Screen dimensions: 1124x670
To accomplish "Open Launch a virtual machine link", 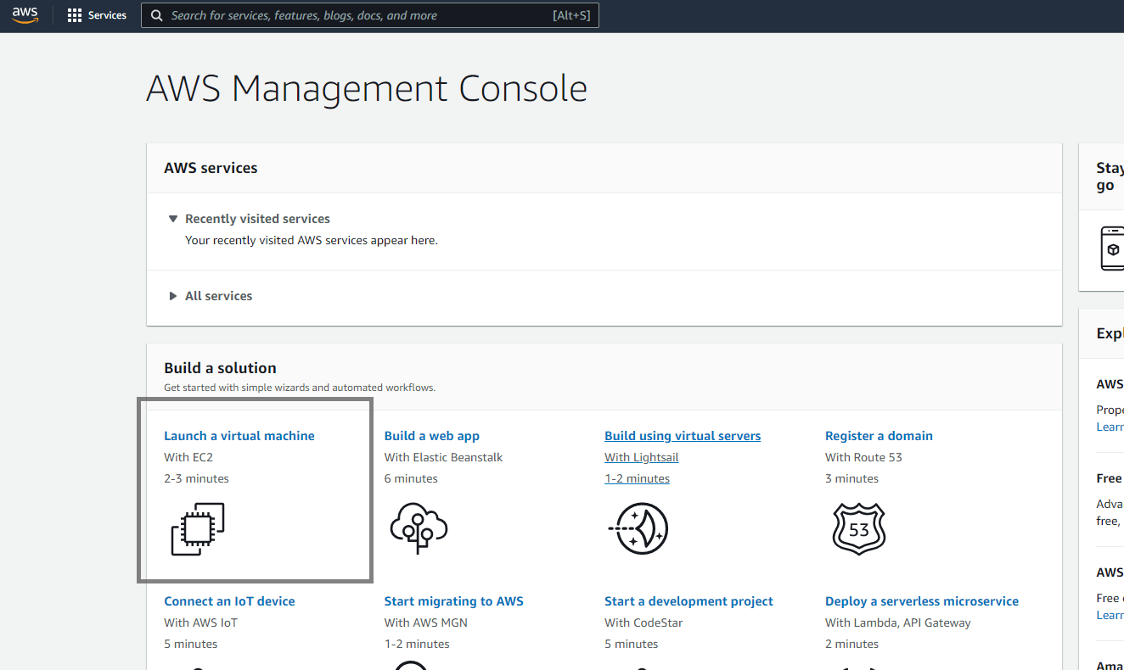I will [239, 436].
